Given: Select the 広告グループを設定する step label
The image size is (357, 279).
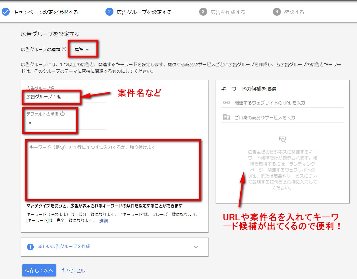Looking at the screenshot, I should tap(144, 12).
